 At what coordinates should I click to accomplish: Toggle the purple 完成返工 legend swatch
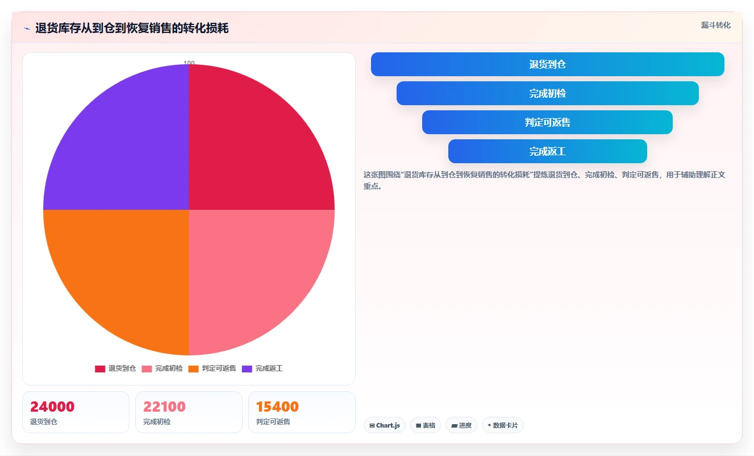click(247, 369)
